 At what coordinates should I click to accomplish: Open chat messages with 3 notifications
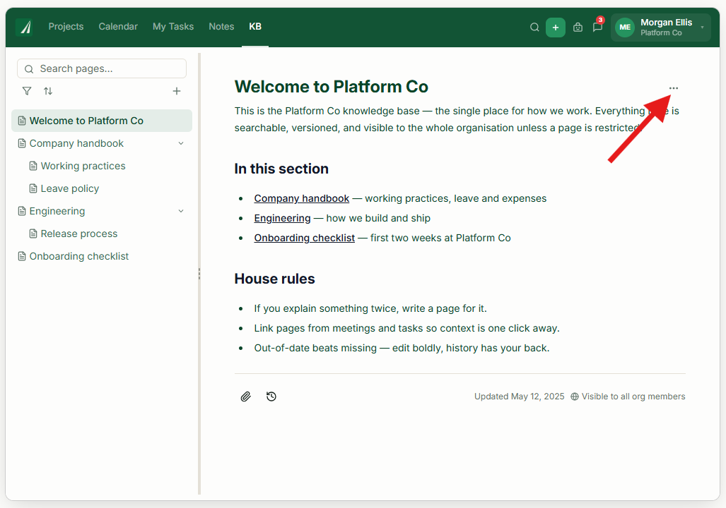pos(597,28)
